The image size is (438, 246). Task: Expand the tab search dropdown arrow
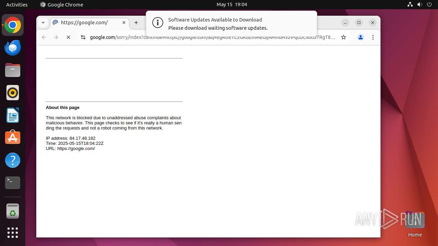click(x=43, y=23)
